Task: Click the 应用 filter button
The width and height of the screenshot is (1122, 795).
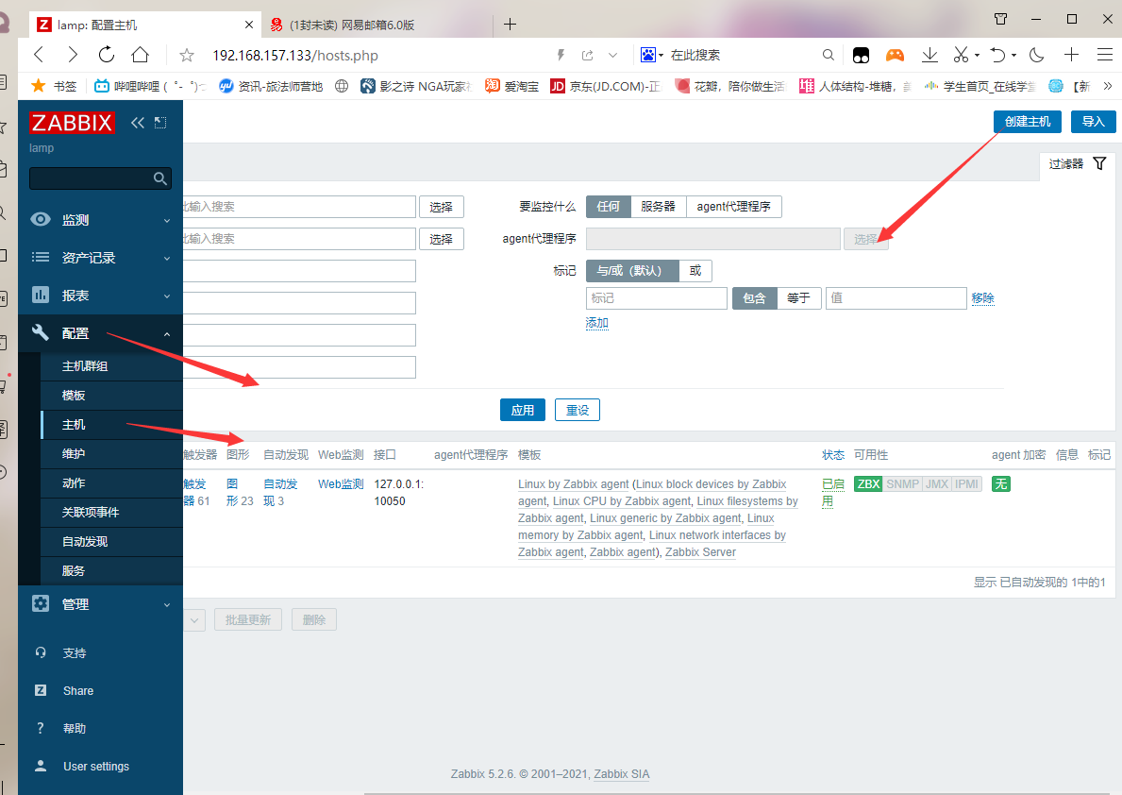Action: [x=523, y=410]
